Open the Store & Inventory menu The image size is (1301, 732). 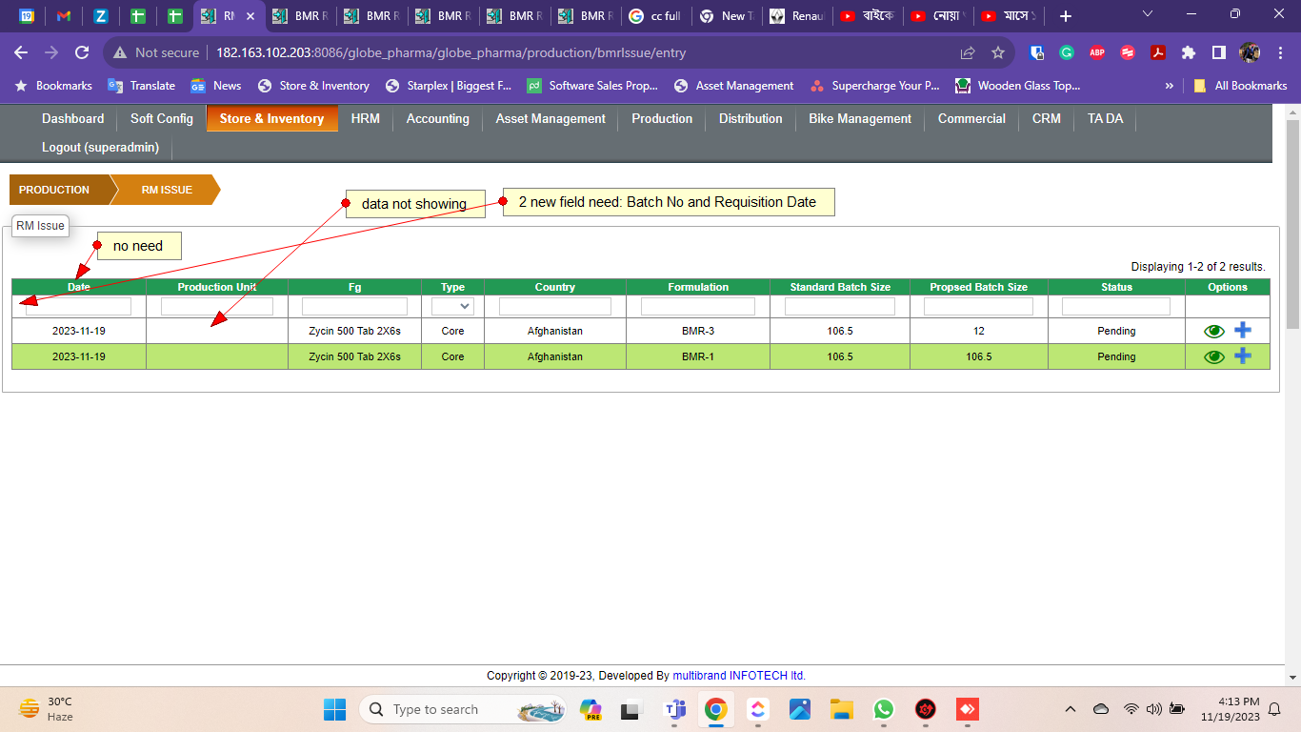[x=271, y=118]
